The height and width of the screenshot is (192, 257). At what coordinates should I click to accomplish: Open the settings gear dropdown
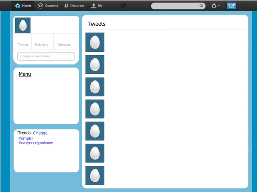(215, 6)
